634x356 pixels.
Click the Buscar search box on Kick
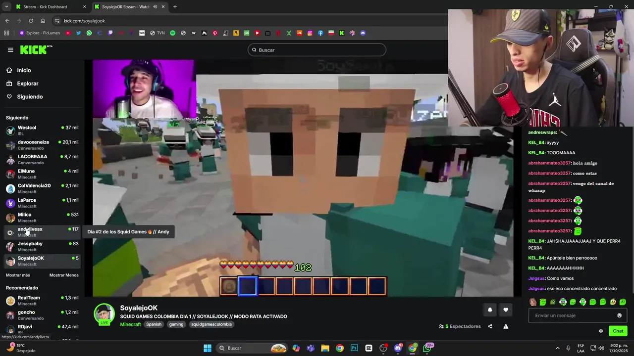(317, 50)
